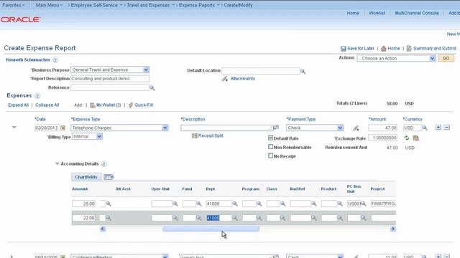Open the Expense Reports breadcrumb menu
Screen dimensions: 460x258
[199, 5]
